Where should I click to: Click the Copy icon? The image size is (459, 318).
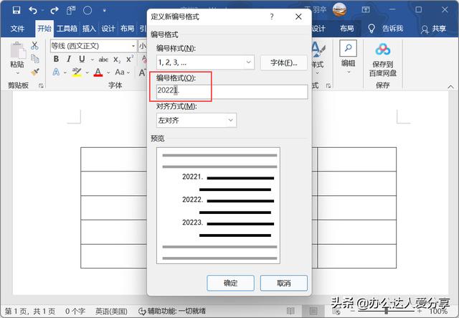click(35, 59)
